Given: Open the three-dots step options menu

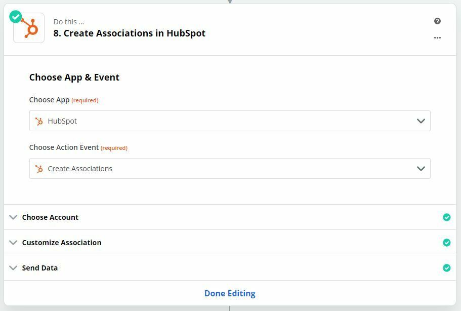Looking at the screenshot, I should pos(437,37).
